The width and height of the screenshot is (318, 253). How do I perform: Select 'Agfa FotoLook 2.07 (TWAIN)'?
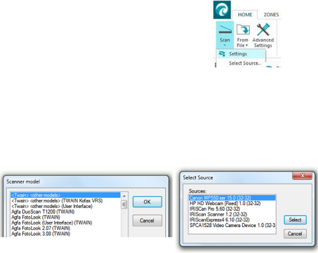tap(66, 228)
